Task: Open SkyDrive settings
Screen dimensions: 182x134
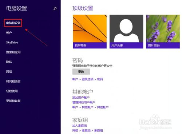Action: [x=12, y=42]
